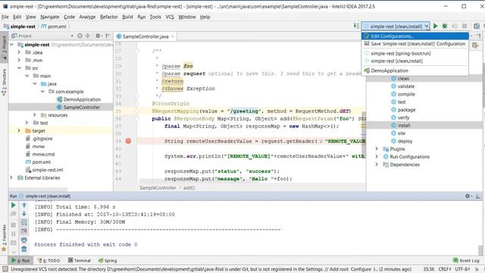The height and width of the screenshot is (273, 485).
Task: Expand Run Configurations in Maven panel
Action: (377, 157)
